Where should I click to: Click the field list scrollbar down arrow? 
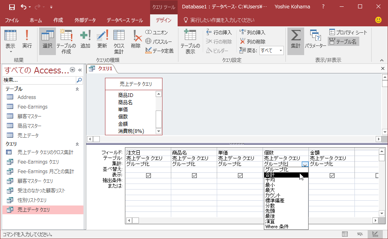(x=158, y=131)
